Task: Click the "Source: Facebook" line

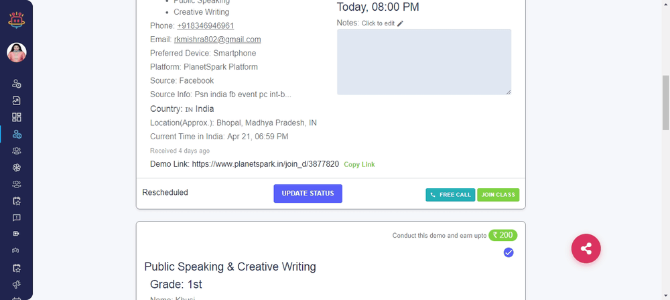Action: click(x=182, y=81)
